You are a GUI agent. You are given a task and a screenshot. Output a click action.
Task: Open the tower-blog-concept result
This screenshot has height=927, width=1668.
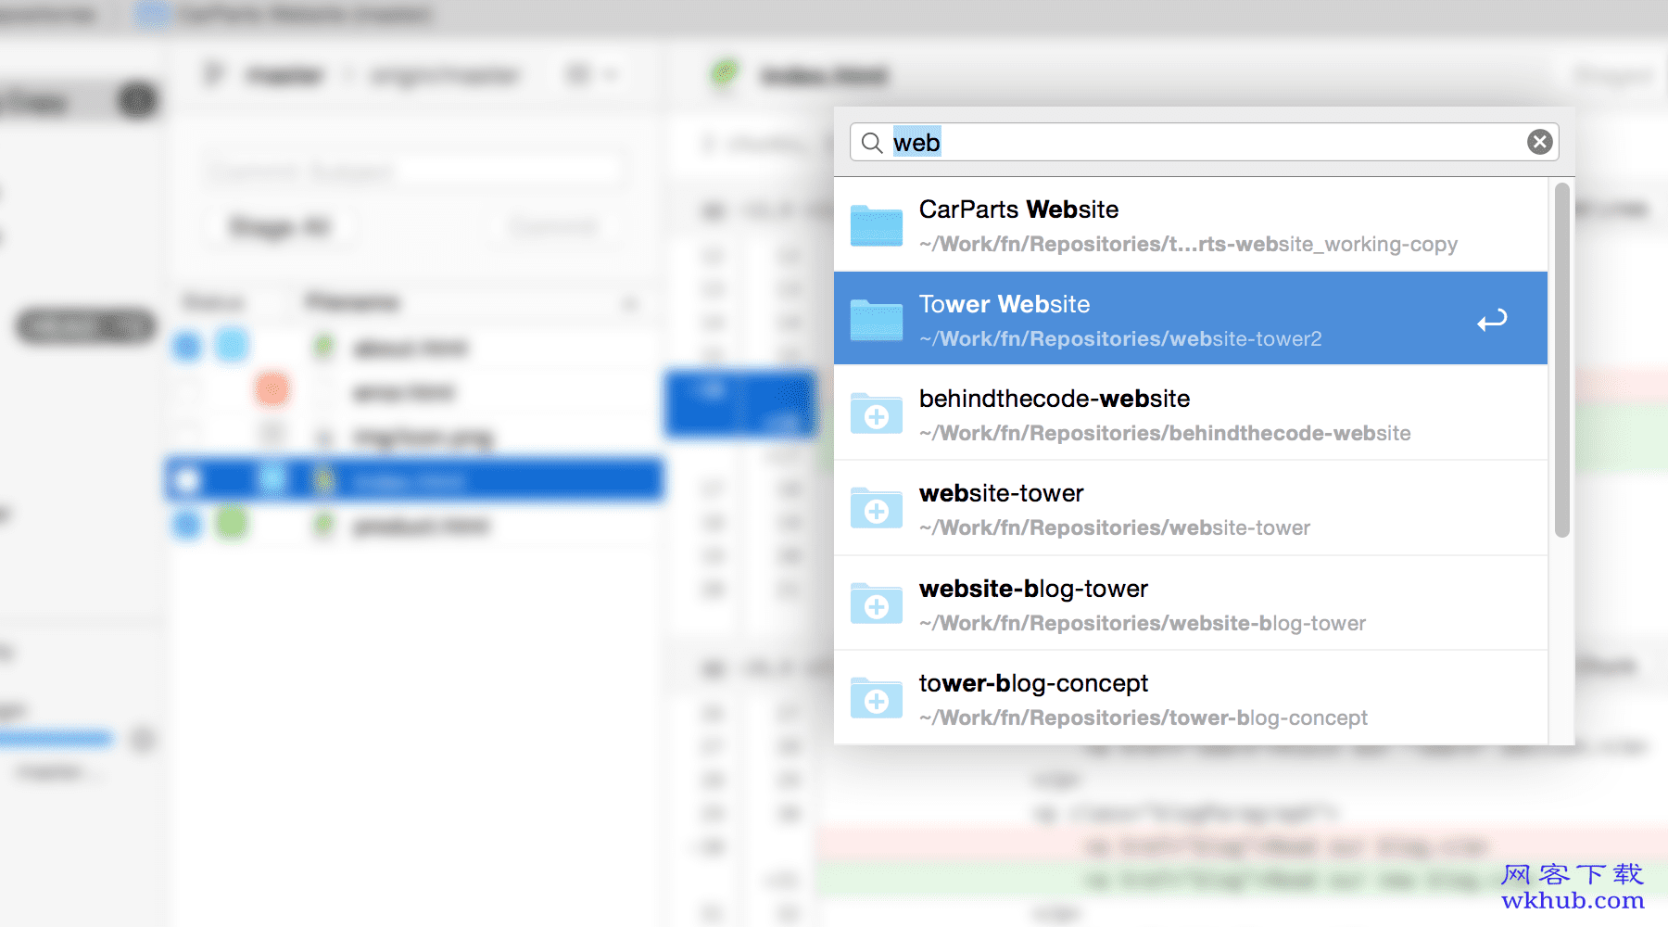pos(1191,698)
